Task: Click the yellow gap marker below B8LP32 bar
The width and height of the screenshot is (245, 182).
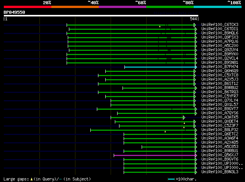Action: (165, 132)
